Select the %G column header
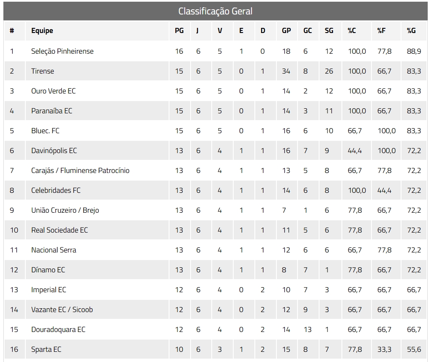Screen dimensions: 437x362 coord(411,31)
